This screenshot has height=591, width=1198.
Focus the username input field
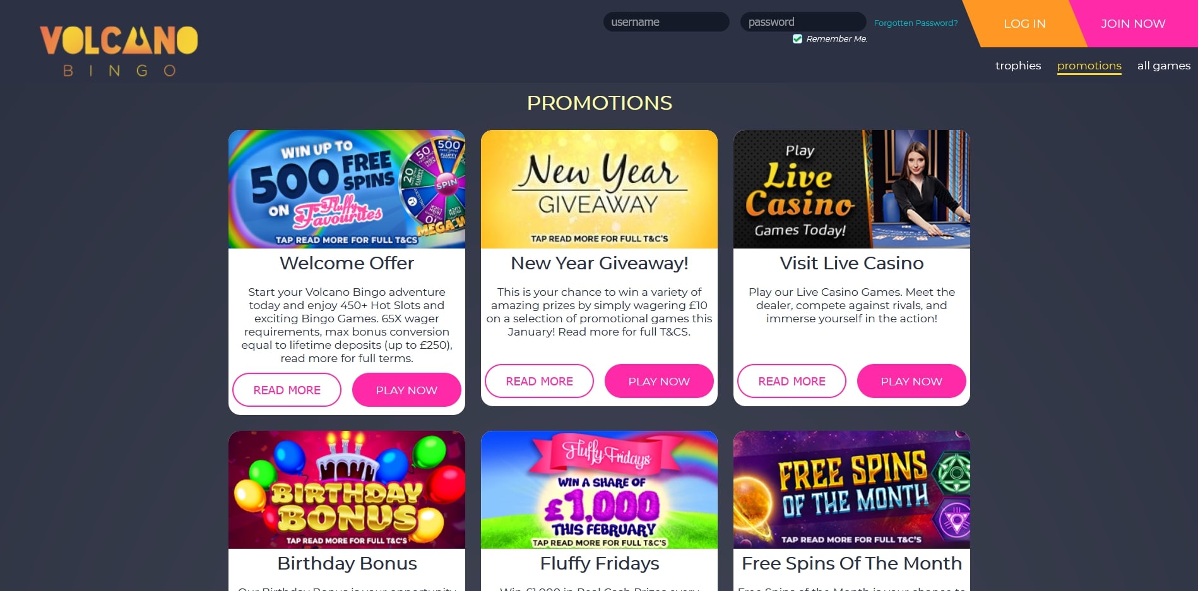[x=666, y=22]
